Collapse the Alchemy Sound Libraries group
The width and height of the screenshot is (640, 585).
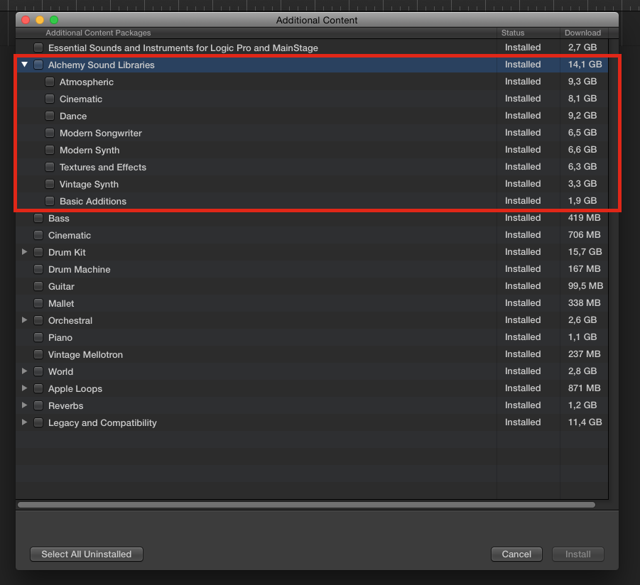pyautogui.click(x=24, y=65)
